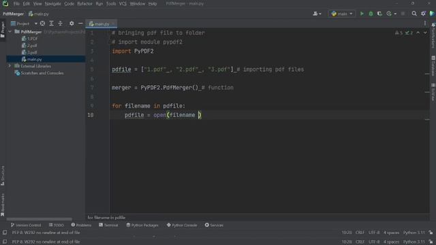This screenshot has width=436, height=245.
Task: Open the Services tool window
Action: click(x=214, y=225)
